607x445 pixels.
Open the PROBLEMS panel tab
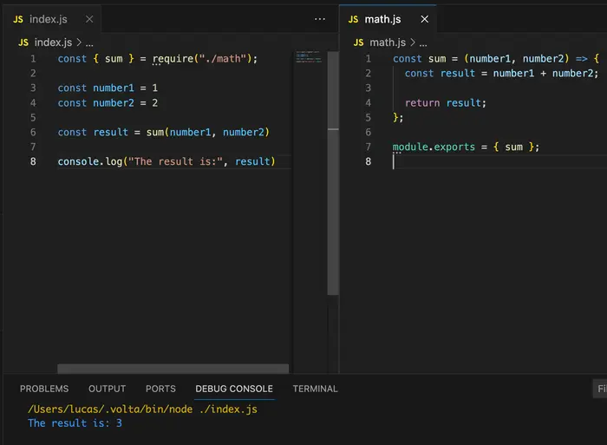tap(44, 389)
